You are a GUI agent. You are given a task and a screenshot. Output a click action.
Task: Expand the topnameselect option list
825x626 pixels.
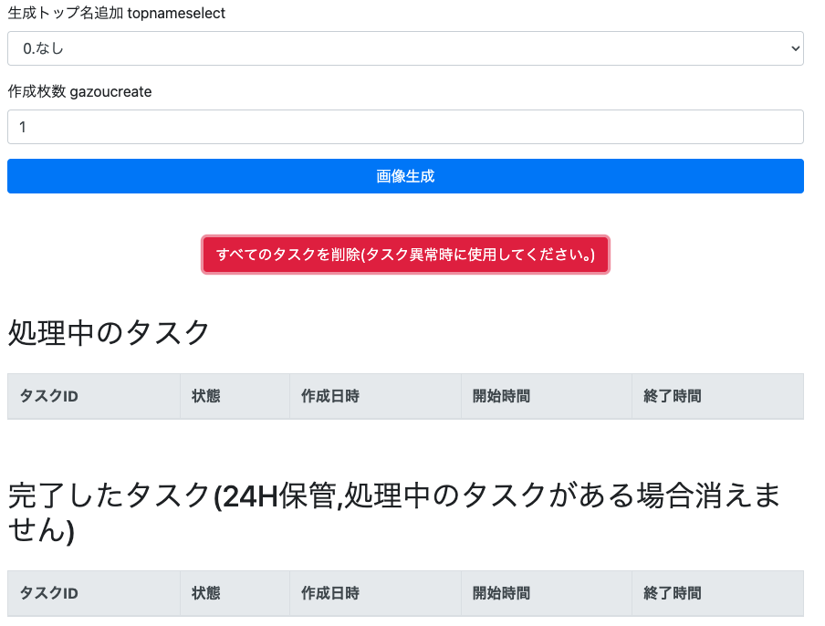[404, 47]
